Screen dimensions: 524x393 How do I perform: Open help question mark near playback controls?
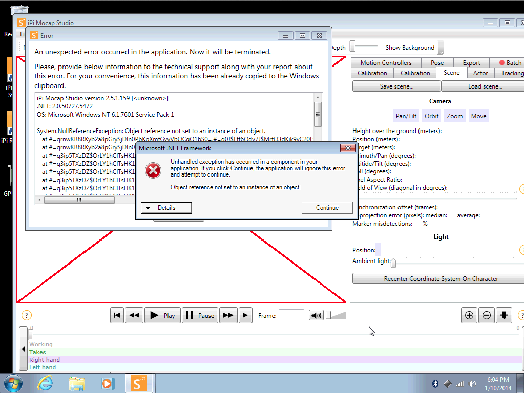[27, 315]
